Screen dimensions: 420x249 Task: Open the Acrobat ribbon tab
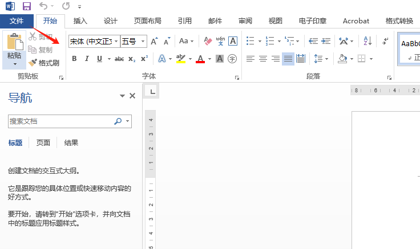pos(356,21)
